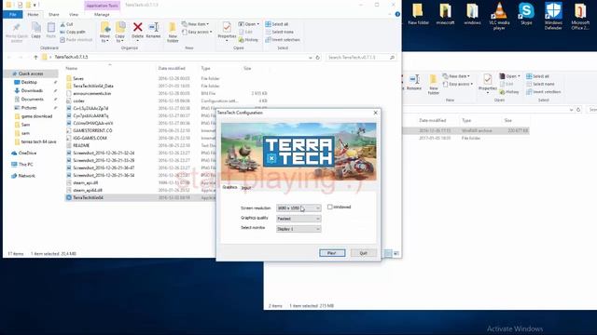Click the Paste shortcut command
The width and height of the screenshot is (597, 335).
pyautogui.click(x=76, y=39)
